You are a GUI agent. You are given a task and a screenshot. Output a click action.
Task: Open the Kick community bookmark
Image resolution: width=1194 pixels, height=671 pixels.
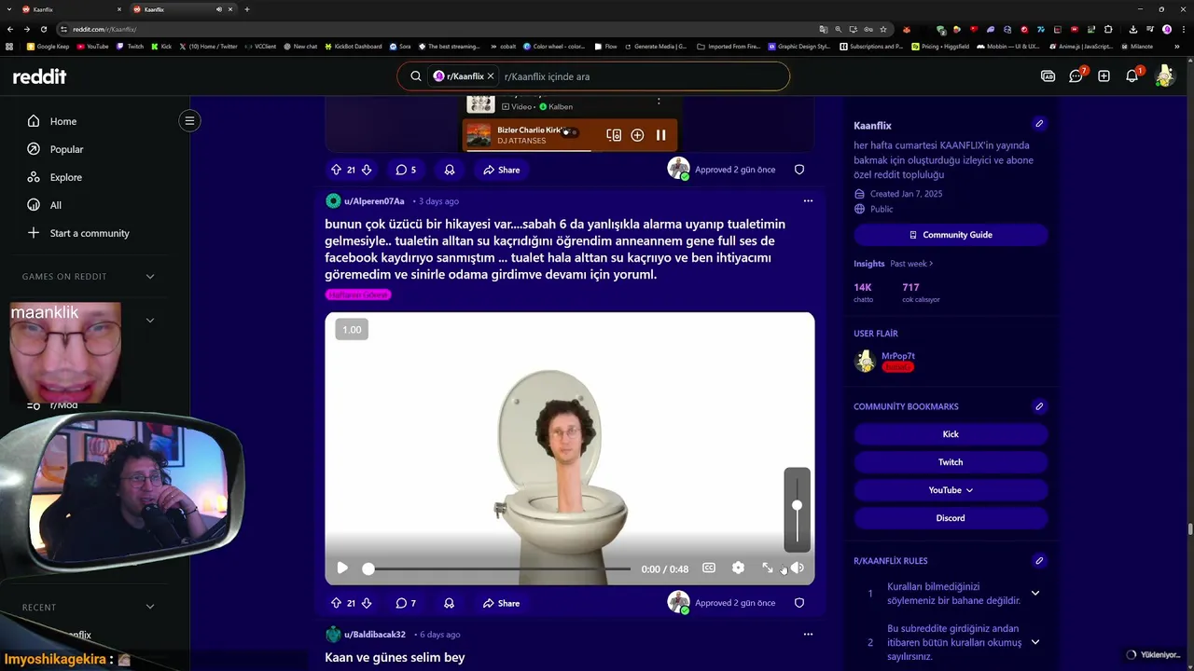951,434
